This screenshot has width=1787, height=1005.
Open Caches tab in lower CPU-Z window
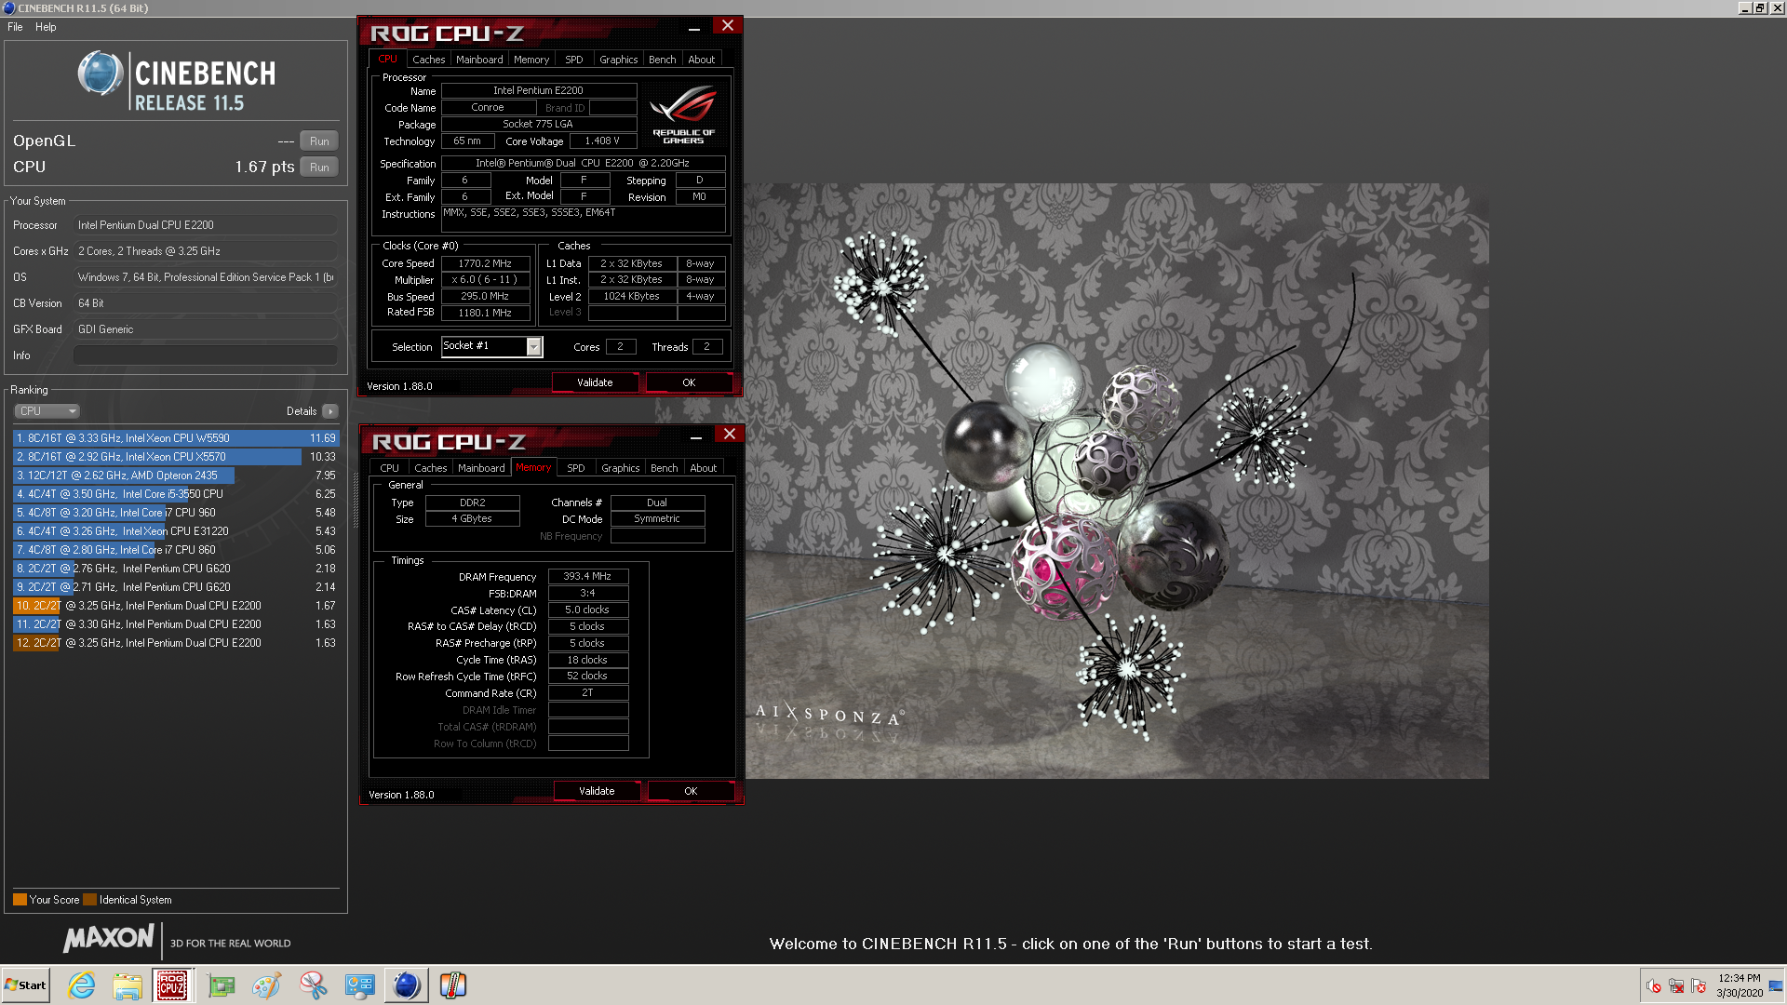tap(431, 468)
